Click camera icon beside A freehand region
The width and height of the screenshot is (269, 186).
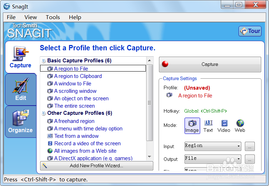(50, 121)
